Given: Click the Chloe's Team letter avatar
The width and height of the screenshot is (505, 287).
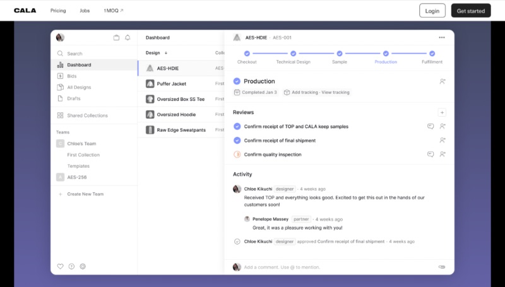Looking at the screenshot, I should click(x=60, y=144).
